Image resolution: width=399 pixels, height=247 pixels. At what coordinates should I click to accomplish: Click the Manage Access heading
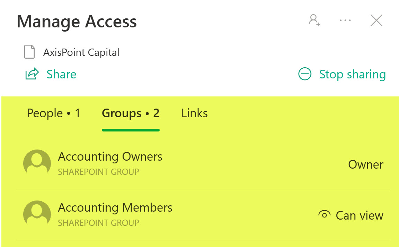(x=77, y=22)
